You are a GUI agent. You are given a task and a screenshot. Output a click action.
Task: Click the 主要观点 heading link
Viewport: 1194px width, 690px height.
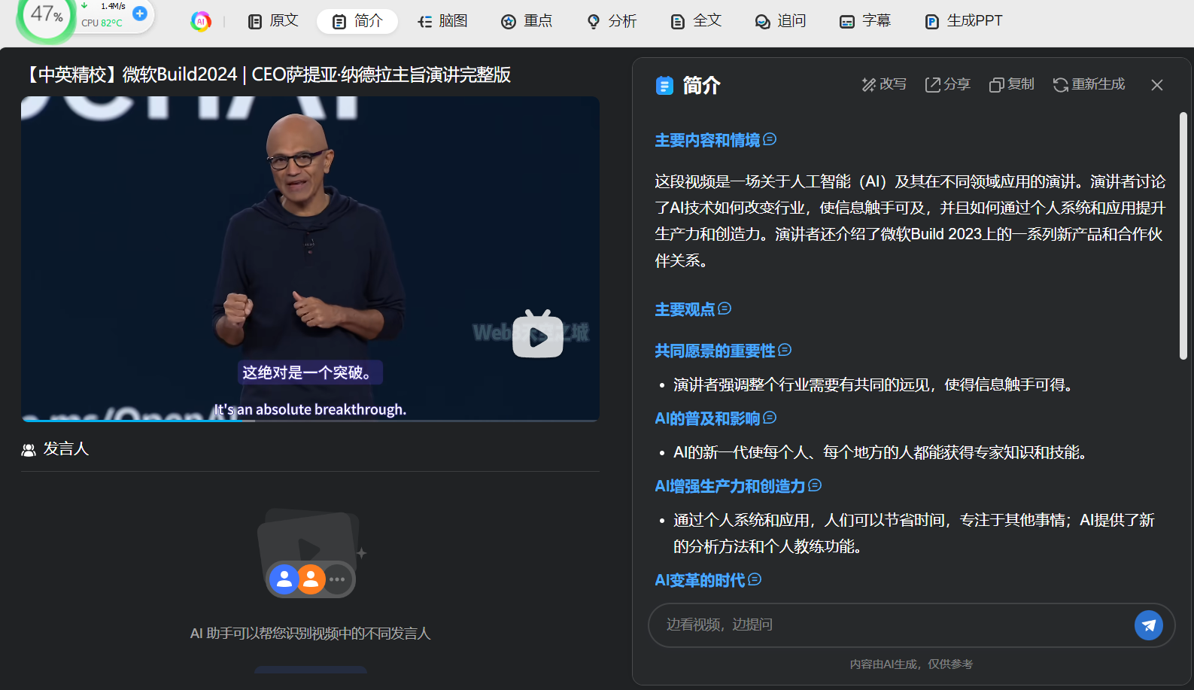click(685, 309)
